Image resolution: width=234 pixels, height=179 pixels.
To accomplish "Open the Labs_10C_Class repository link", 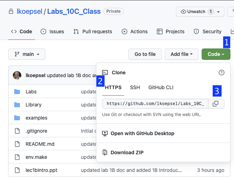I will point(74,11).
